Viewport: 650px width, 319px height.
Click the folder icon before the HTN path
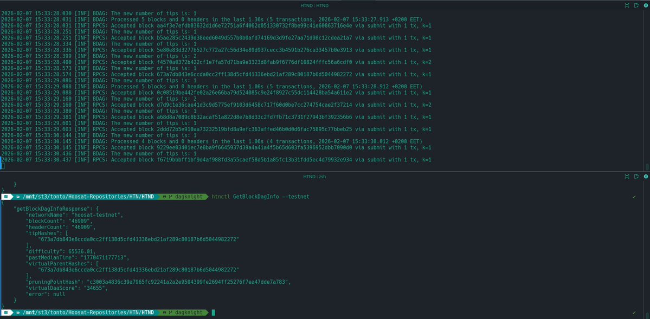pyautogui.click(x=17, y=197)
